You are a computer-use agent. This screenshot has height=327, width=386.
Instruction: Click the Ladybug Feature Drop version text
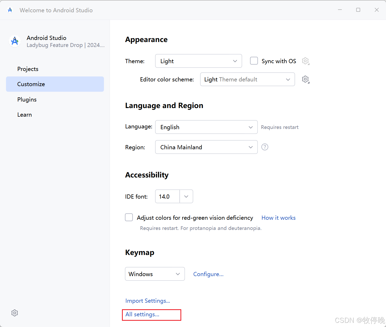coord(66,45)
